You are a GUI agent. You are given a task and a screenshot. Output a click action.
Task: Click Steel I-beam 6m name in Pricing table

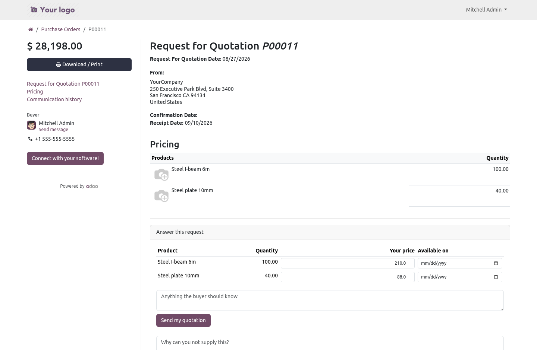[x=191, y=169]
